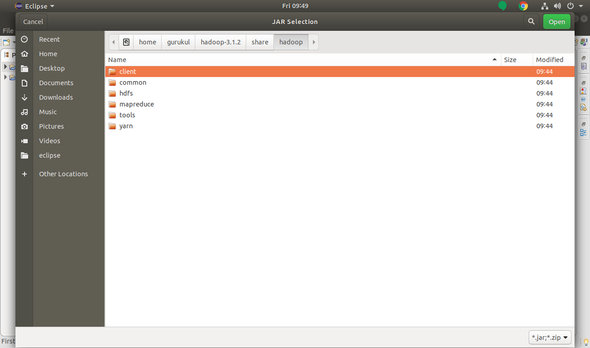Switch to the share folder breadcrumb toggle
The width and height of the screenshot is (590, 348).
click(x=259, y=42)
